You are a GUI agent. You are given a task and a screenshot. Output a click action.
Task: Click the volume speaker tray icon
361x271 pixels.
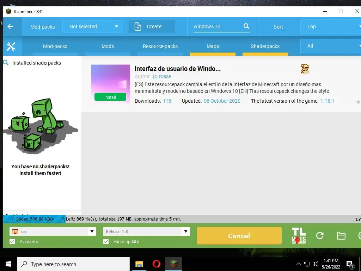tap(316, 264)
